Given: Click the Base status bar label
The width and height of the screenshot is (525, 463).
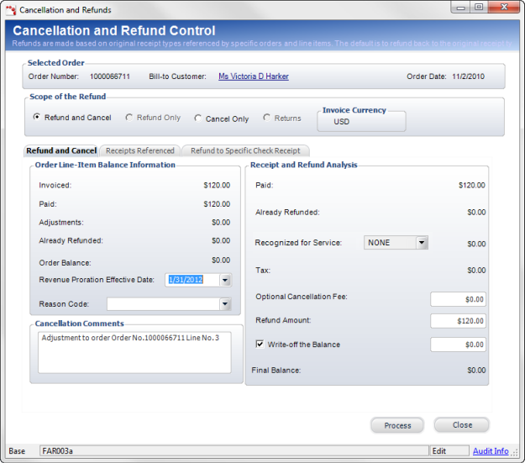Looking at the screenshot, I should click(x=17, y=451).
